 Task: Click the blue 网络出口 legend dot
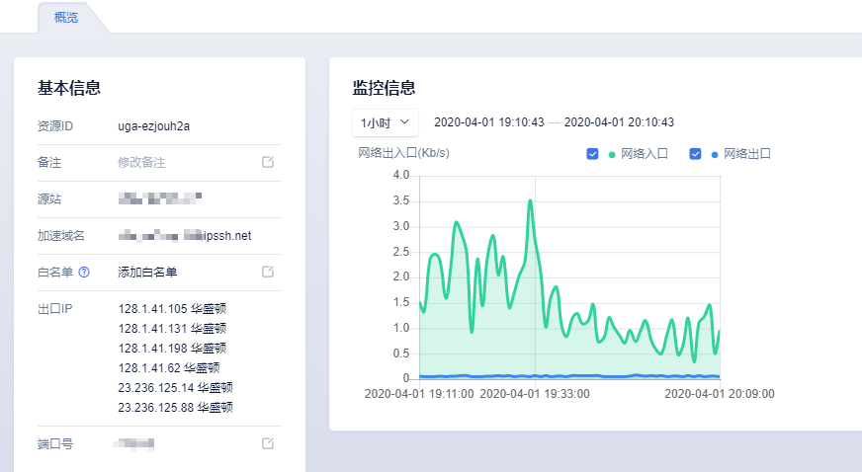pyautogui.click(x=715, y=155)
